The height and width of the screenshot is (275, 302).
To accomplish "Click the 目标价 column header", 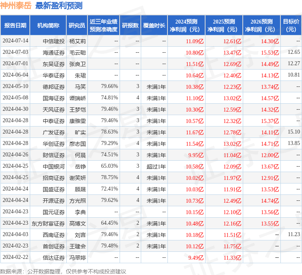I will click(x=291, y=25).
